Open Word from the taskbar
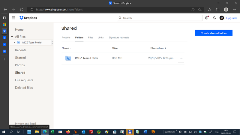 (145, 132)
